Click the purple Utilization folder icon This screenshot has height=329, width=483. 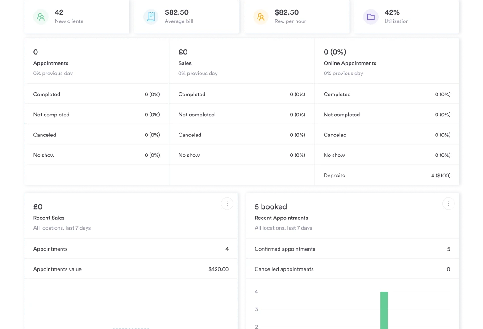pyautogui.click(x=371, y=17)
